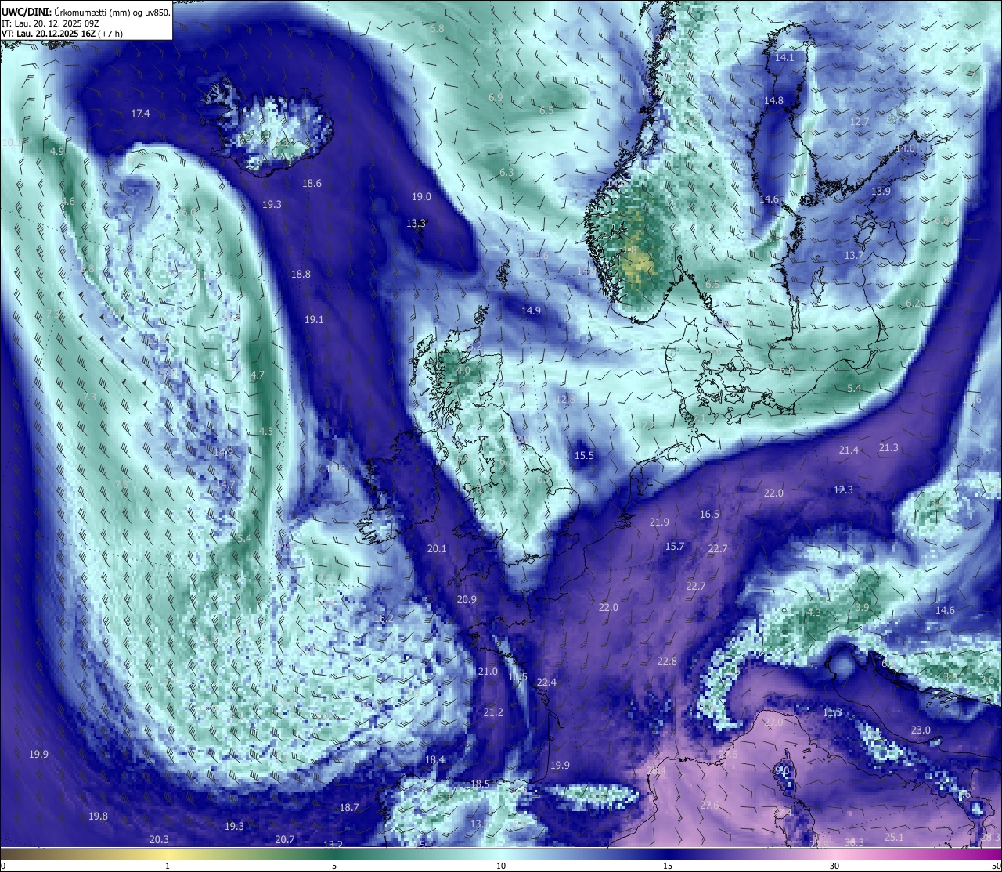Viewport: 1002px width, 872px height.
Task: Click the 4.7 value label
Action: point(258,375)
